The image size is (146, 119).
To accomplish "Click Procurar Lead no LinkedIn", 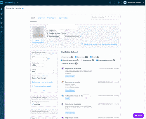I will click(x=42, y=82).
